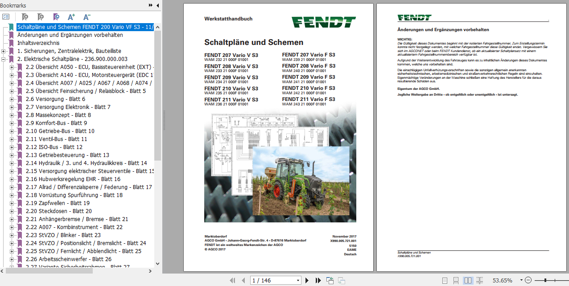Click the tractor photo on cover page
This screenshot has height=286, width=569.
[301, 180]
